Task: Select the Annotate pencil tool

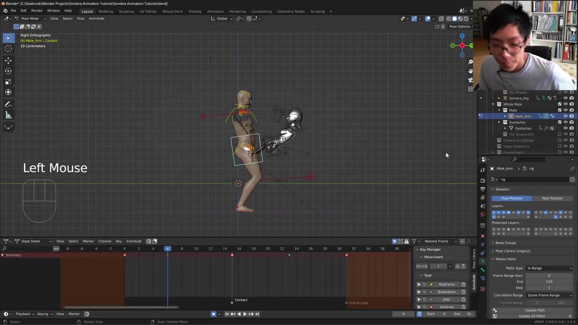Action: [x=8, y=104]
